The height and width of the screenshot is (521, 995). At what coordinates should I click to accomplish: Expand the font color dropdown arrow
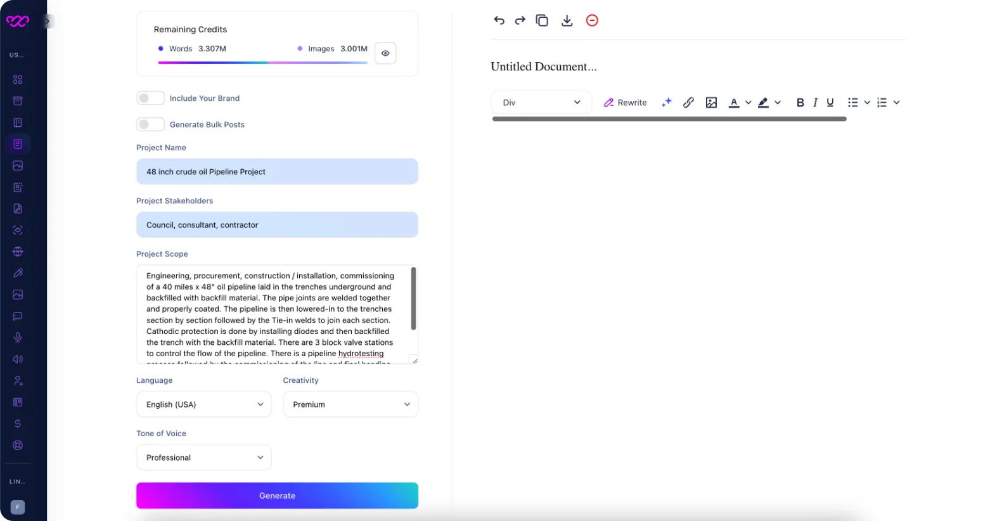(748, 102)
